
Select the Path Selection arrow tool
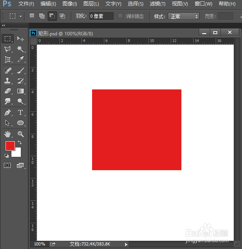click(x=7, y=123)
